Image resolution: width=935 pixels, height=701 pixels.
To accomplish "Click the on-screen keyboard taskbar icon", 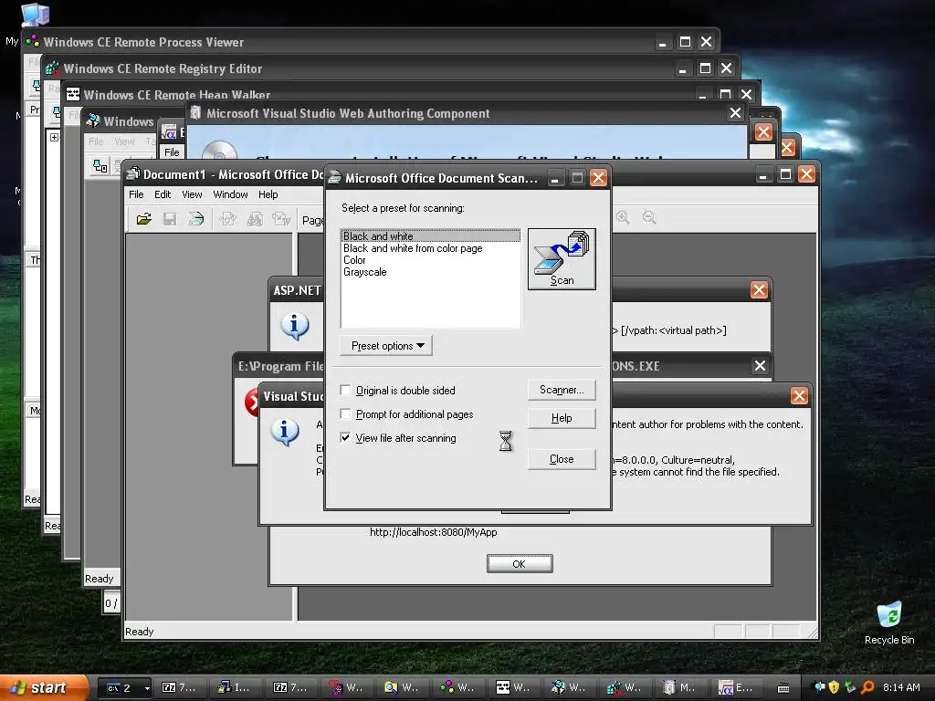I will [783, 688].
